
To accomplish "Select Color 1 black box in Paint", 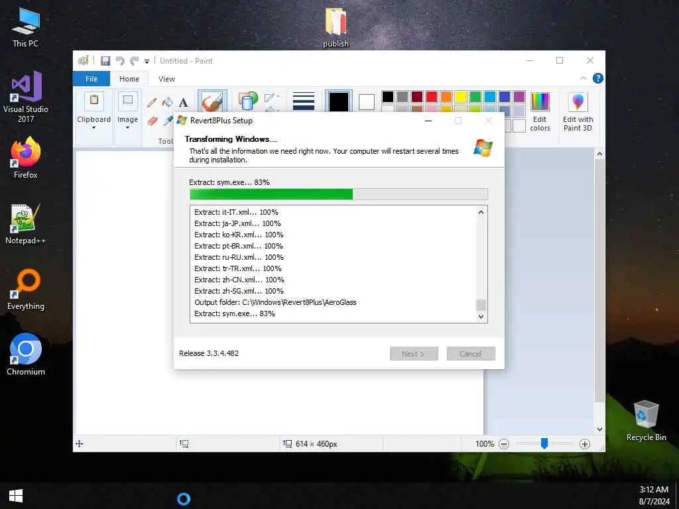I will 339,101.
